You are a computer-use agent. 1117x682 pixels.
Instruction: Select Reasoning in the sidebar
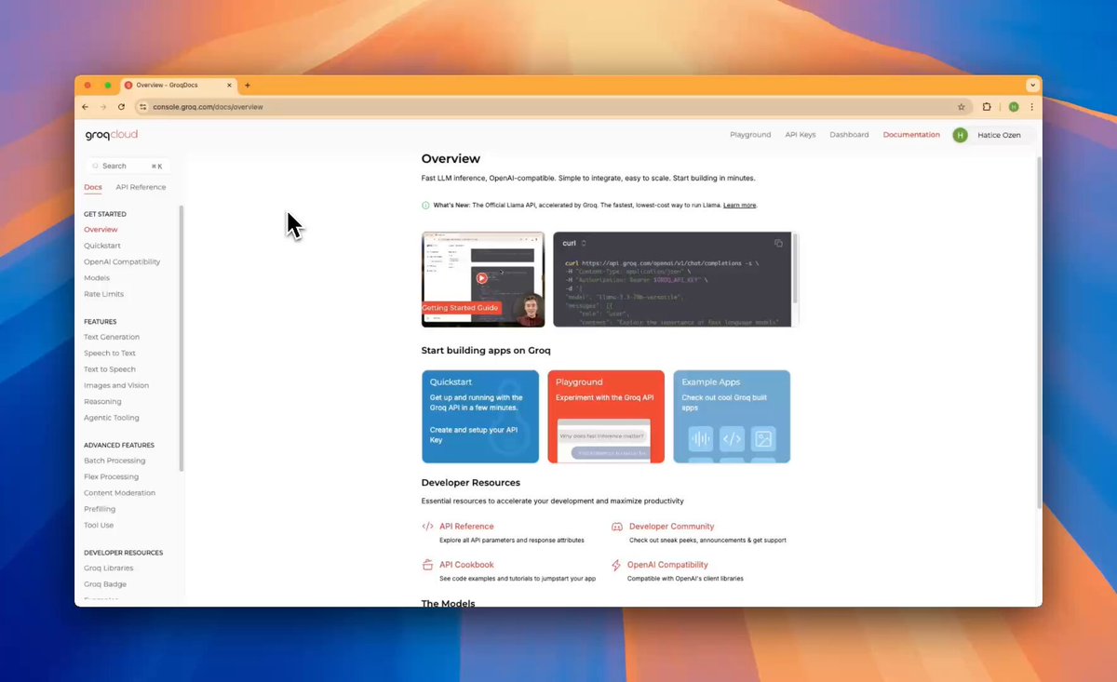102,402
